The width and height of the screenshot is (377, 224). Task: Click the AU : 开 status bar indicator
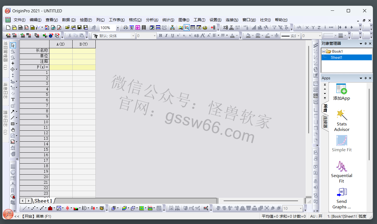point(316,216)
